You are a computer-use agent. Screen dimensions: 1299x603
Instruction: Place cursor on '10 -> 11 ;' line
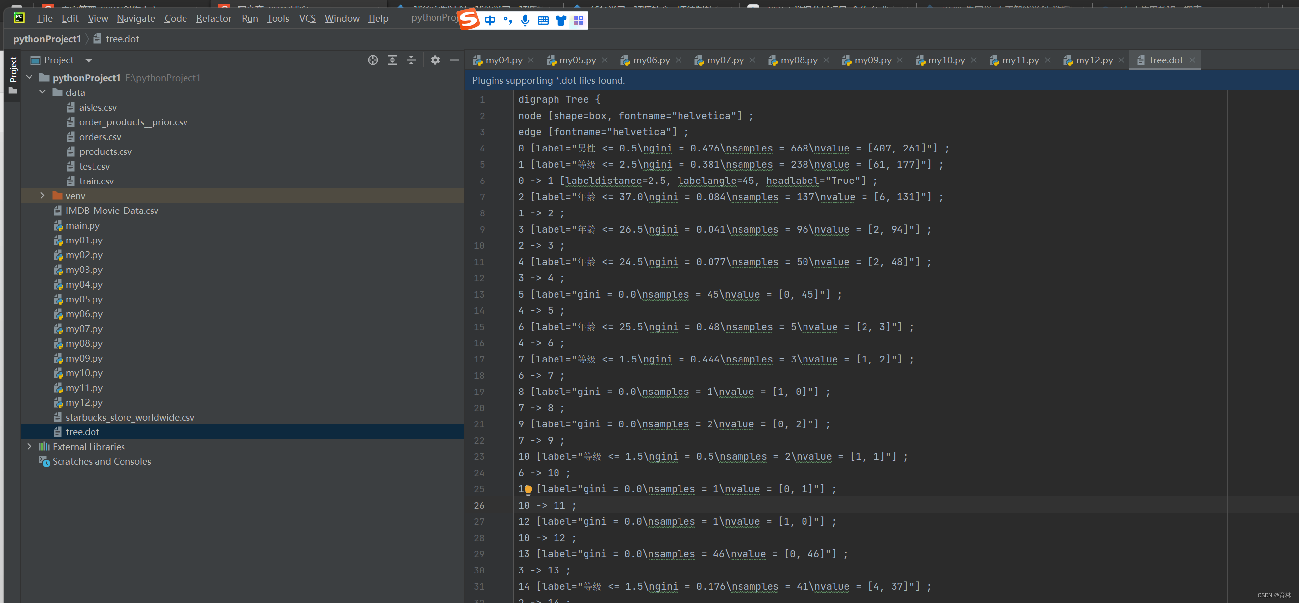[547, 505]
